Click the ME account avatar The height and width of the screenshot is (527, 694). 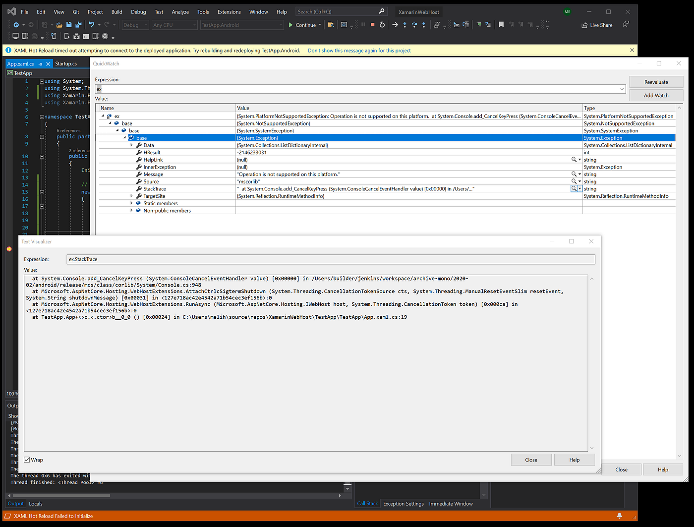click(x=567, y=11)
